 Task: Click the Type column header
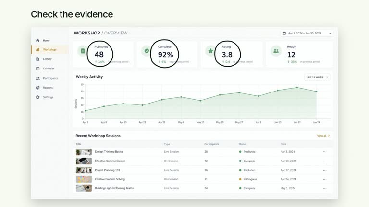pos(167,144)
